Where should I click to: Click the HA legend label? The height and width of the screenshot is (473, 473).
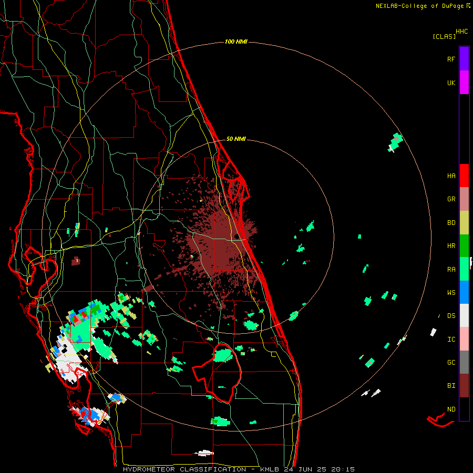(451, 176)
